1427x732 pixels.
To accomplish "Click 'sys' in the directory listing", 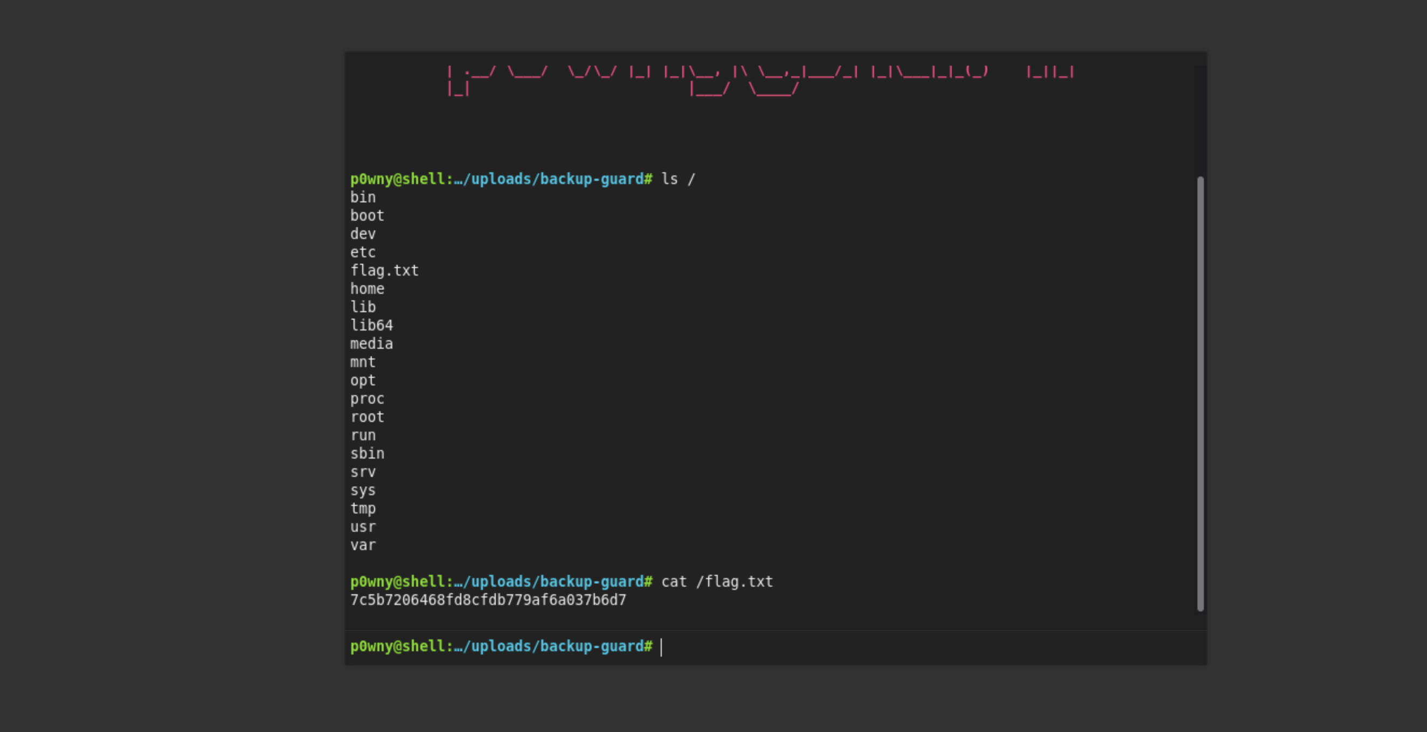I will click(363, 491).
